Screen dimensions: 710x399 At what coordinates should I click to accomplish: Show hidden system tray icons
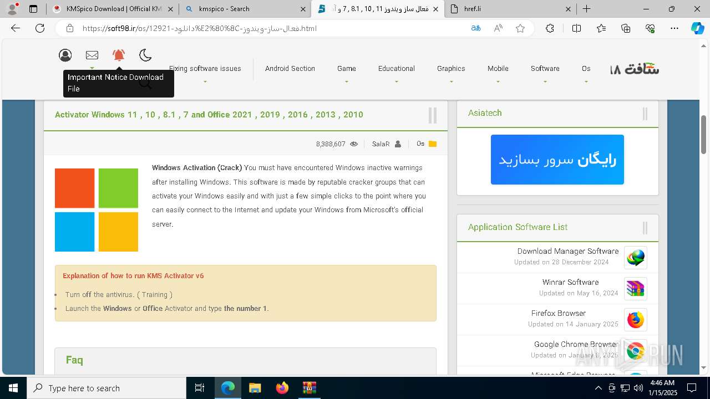click(x=598, y=388)
